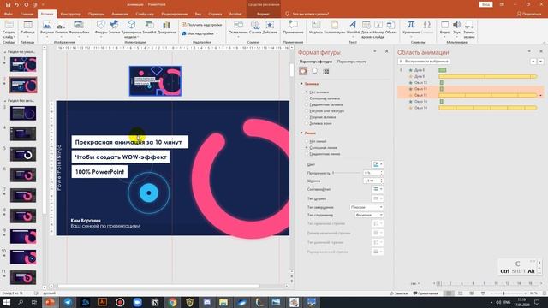The height and width of the screenshot is (308, 548).
Task: Select Градиентная линия (Gradient line) radio
Action: click(x=307, y=154)
